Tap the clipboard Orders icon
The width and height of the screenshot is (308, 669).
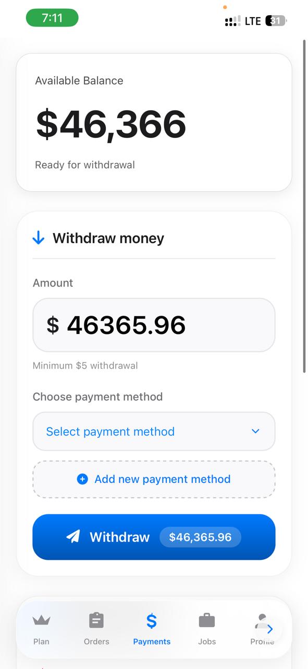(x=96, y=620)
